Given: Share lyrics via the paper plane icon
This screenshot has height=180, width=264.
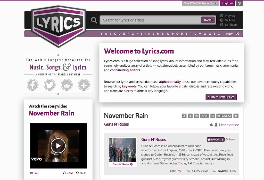Looking at the screenshot, I should tap(190, 116).
